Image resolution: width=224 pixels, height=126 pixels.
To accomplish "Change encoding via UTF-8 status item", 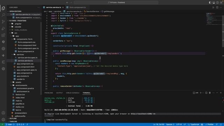I will (179, 125).
